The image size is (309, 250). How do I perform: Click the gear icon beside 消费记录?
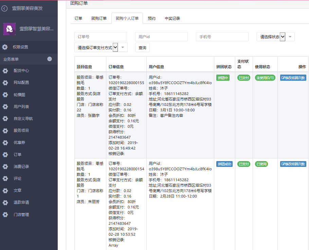tap(5, 167)
